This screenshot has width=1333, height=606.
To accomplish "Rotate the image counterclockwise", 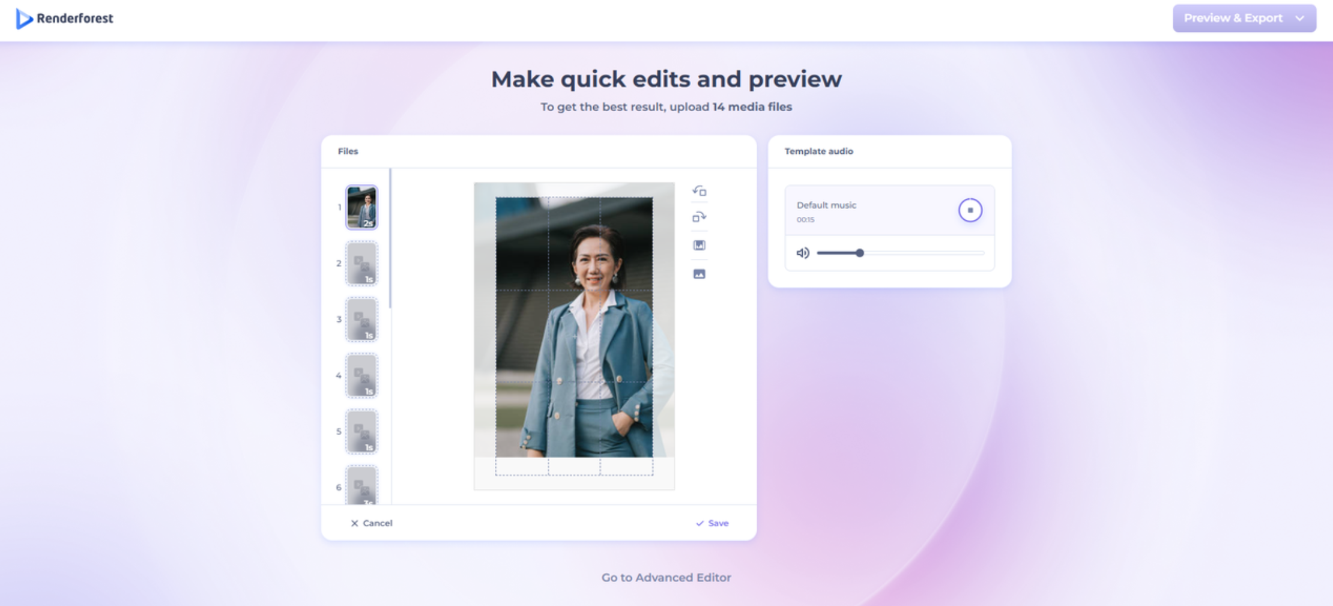I will point(699,191).
